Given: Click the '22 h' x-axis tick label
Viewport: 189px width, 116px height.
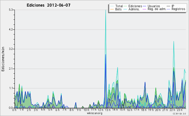Looking at the screenshot, I should pos(172,110).
